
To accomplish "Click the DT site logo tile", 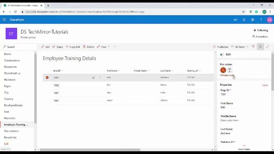I will [x=12, y=33].
